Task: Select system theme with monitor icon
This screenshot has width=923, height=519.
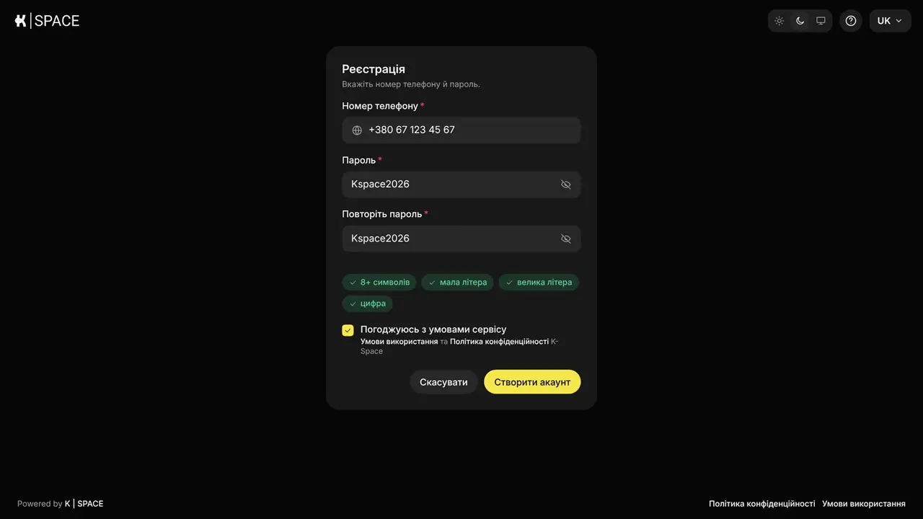Action: pos(821,21)
